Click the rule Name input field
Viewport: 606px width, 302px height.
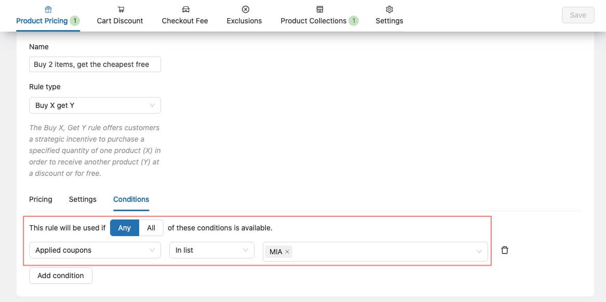click(x=95, y=64)
